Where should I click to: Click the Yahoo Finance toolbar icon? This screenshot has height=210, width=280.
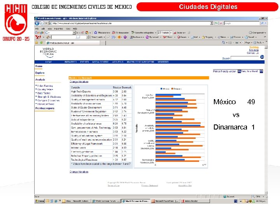point(236,37)
